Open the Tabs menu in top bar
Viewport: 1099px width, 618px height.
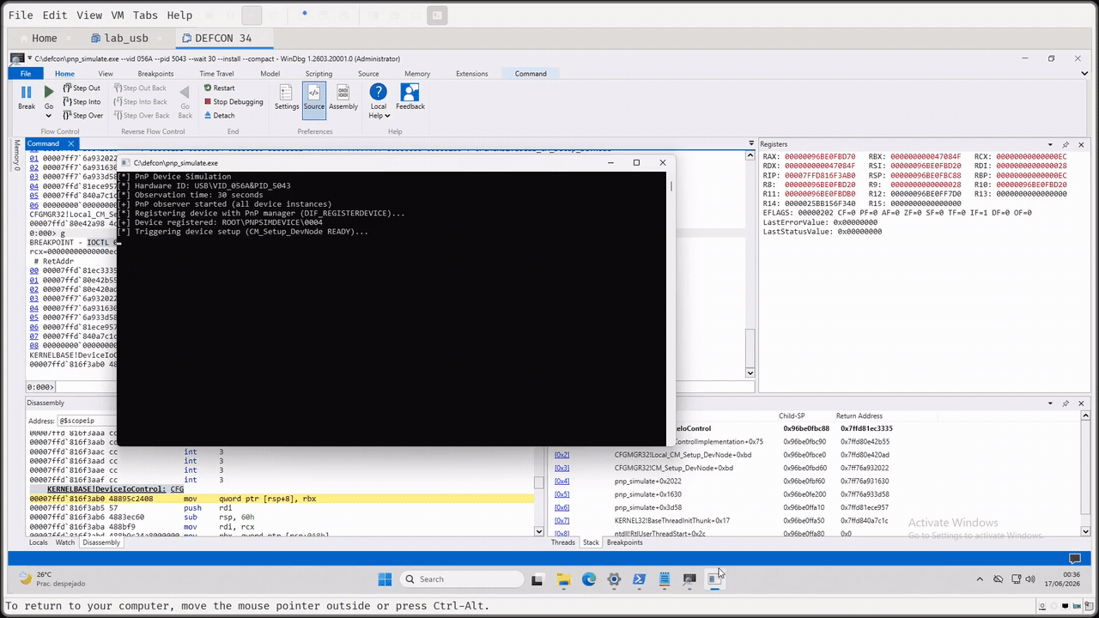point(145,15)
